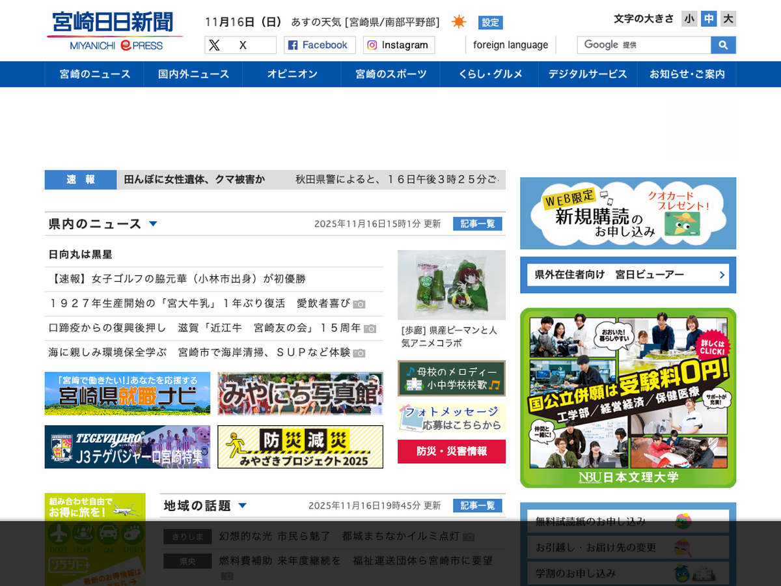Click the sunny weather forecast icon
The image size is (781, 586).
tap(459, 22)
